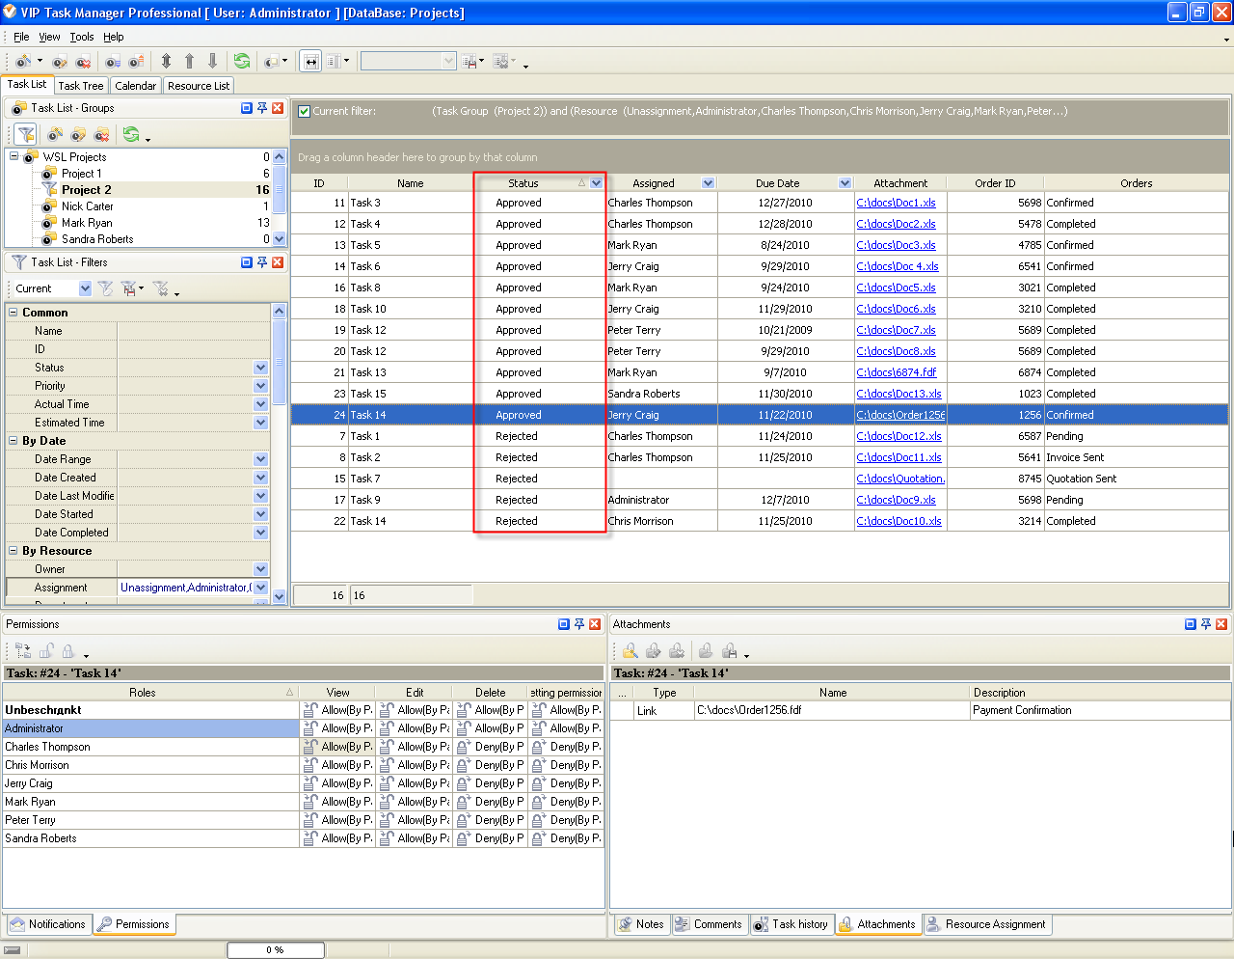Open the C:\docs\Doc1.xls attachment link

coord(896,203)
